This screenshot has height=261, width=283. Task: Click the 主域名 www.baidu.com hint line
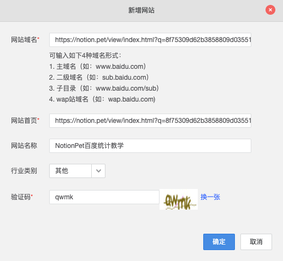pos(98,67)
